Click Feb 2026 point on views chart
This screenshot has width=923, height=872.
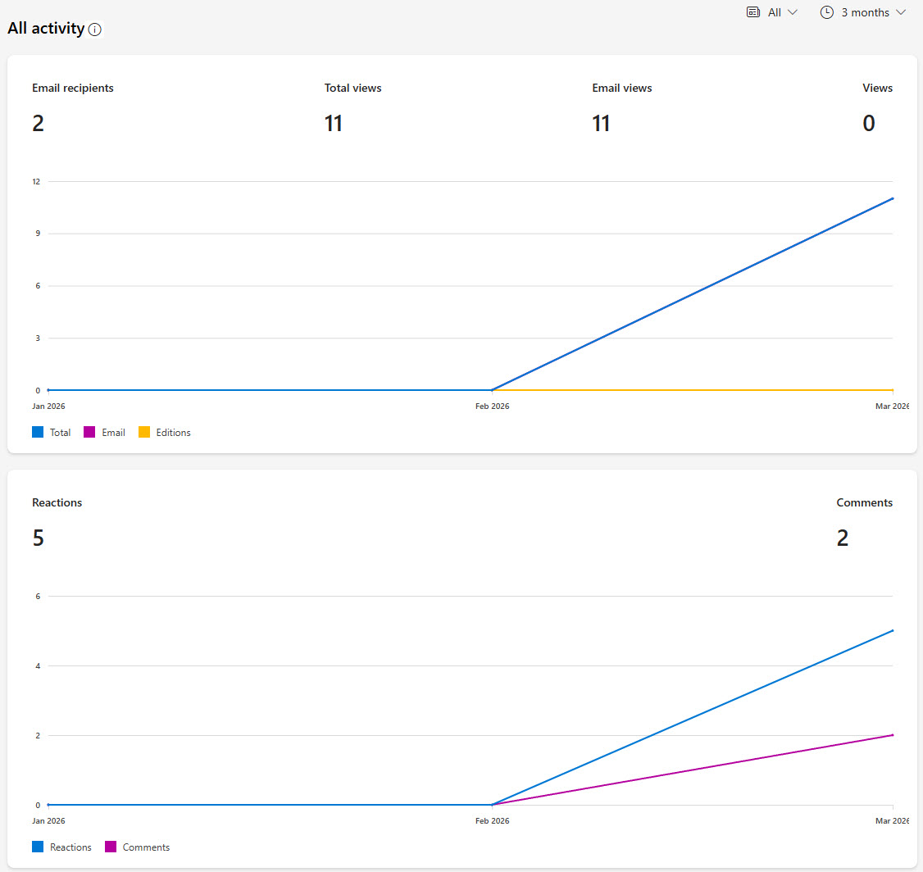[492, 390]
